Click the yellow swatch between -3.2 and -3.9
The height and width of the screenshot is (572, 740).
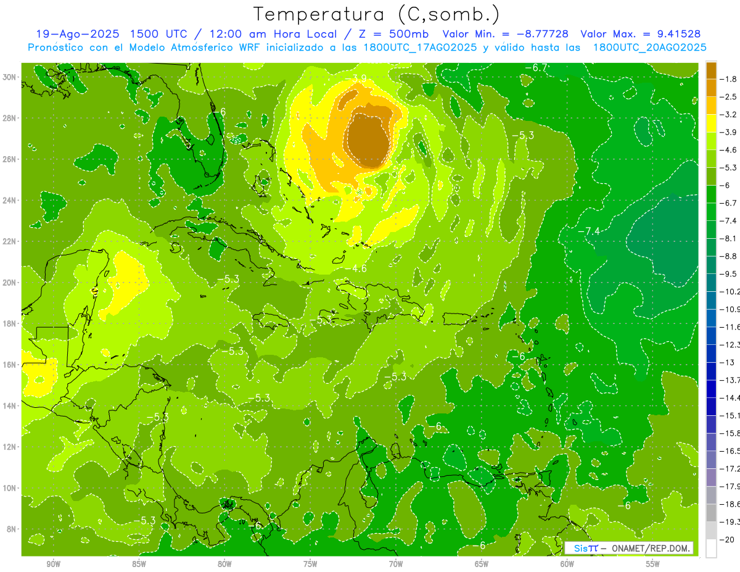711,123
